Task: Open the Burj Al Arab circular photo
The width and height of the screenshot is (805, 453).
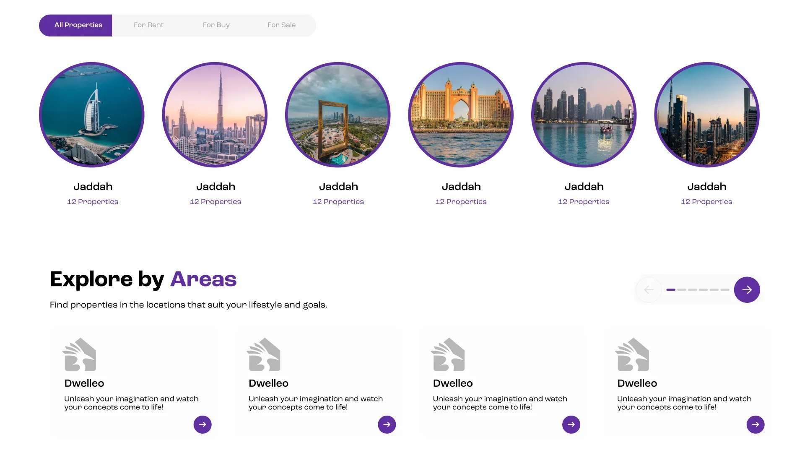Action: [92, 115]
